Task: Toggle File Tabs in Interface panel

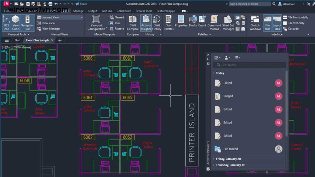Action: coord(267,23)
